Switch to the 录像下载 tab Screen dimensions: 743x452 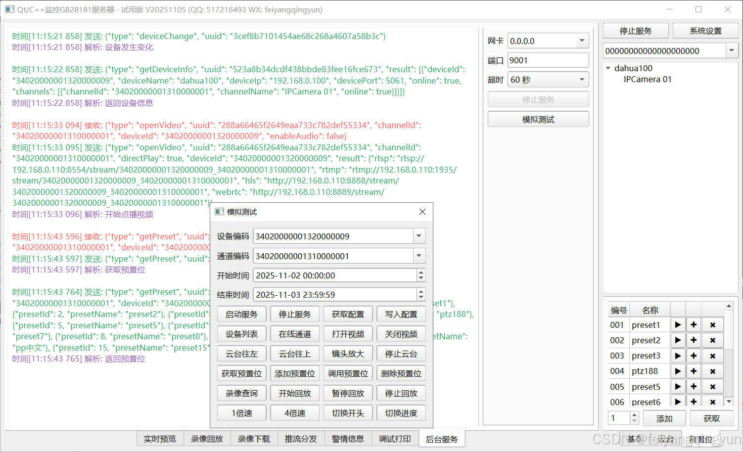click(x=254, y=439)
